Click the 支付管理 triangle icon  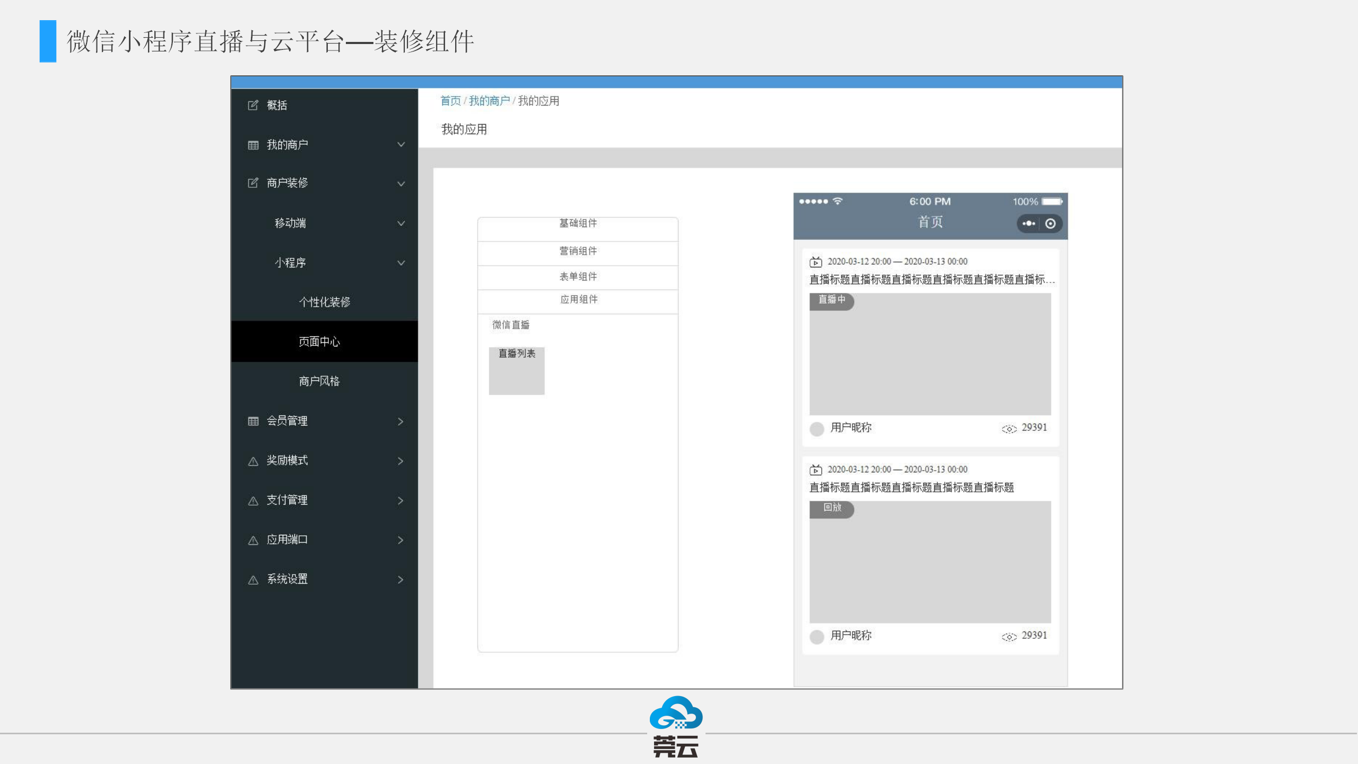point(253,500)
